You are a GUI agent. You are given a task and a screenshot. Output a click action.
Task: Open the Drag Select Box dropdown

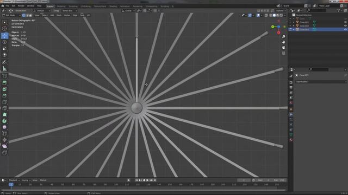pos(70,11)
